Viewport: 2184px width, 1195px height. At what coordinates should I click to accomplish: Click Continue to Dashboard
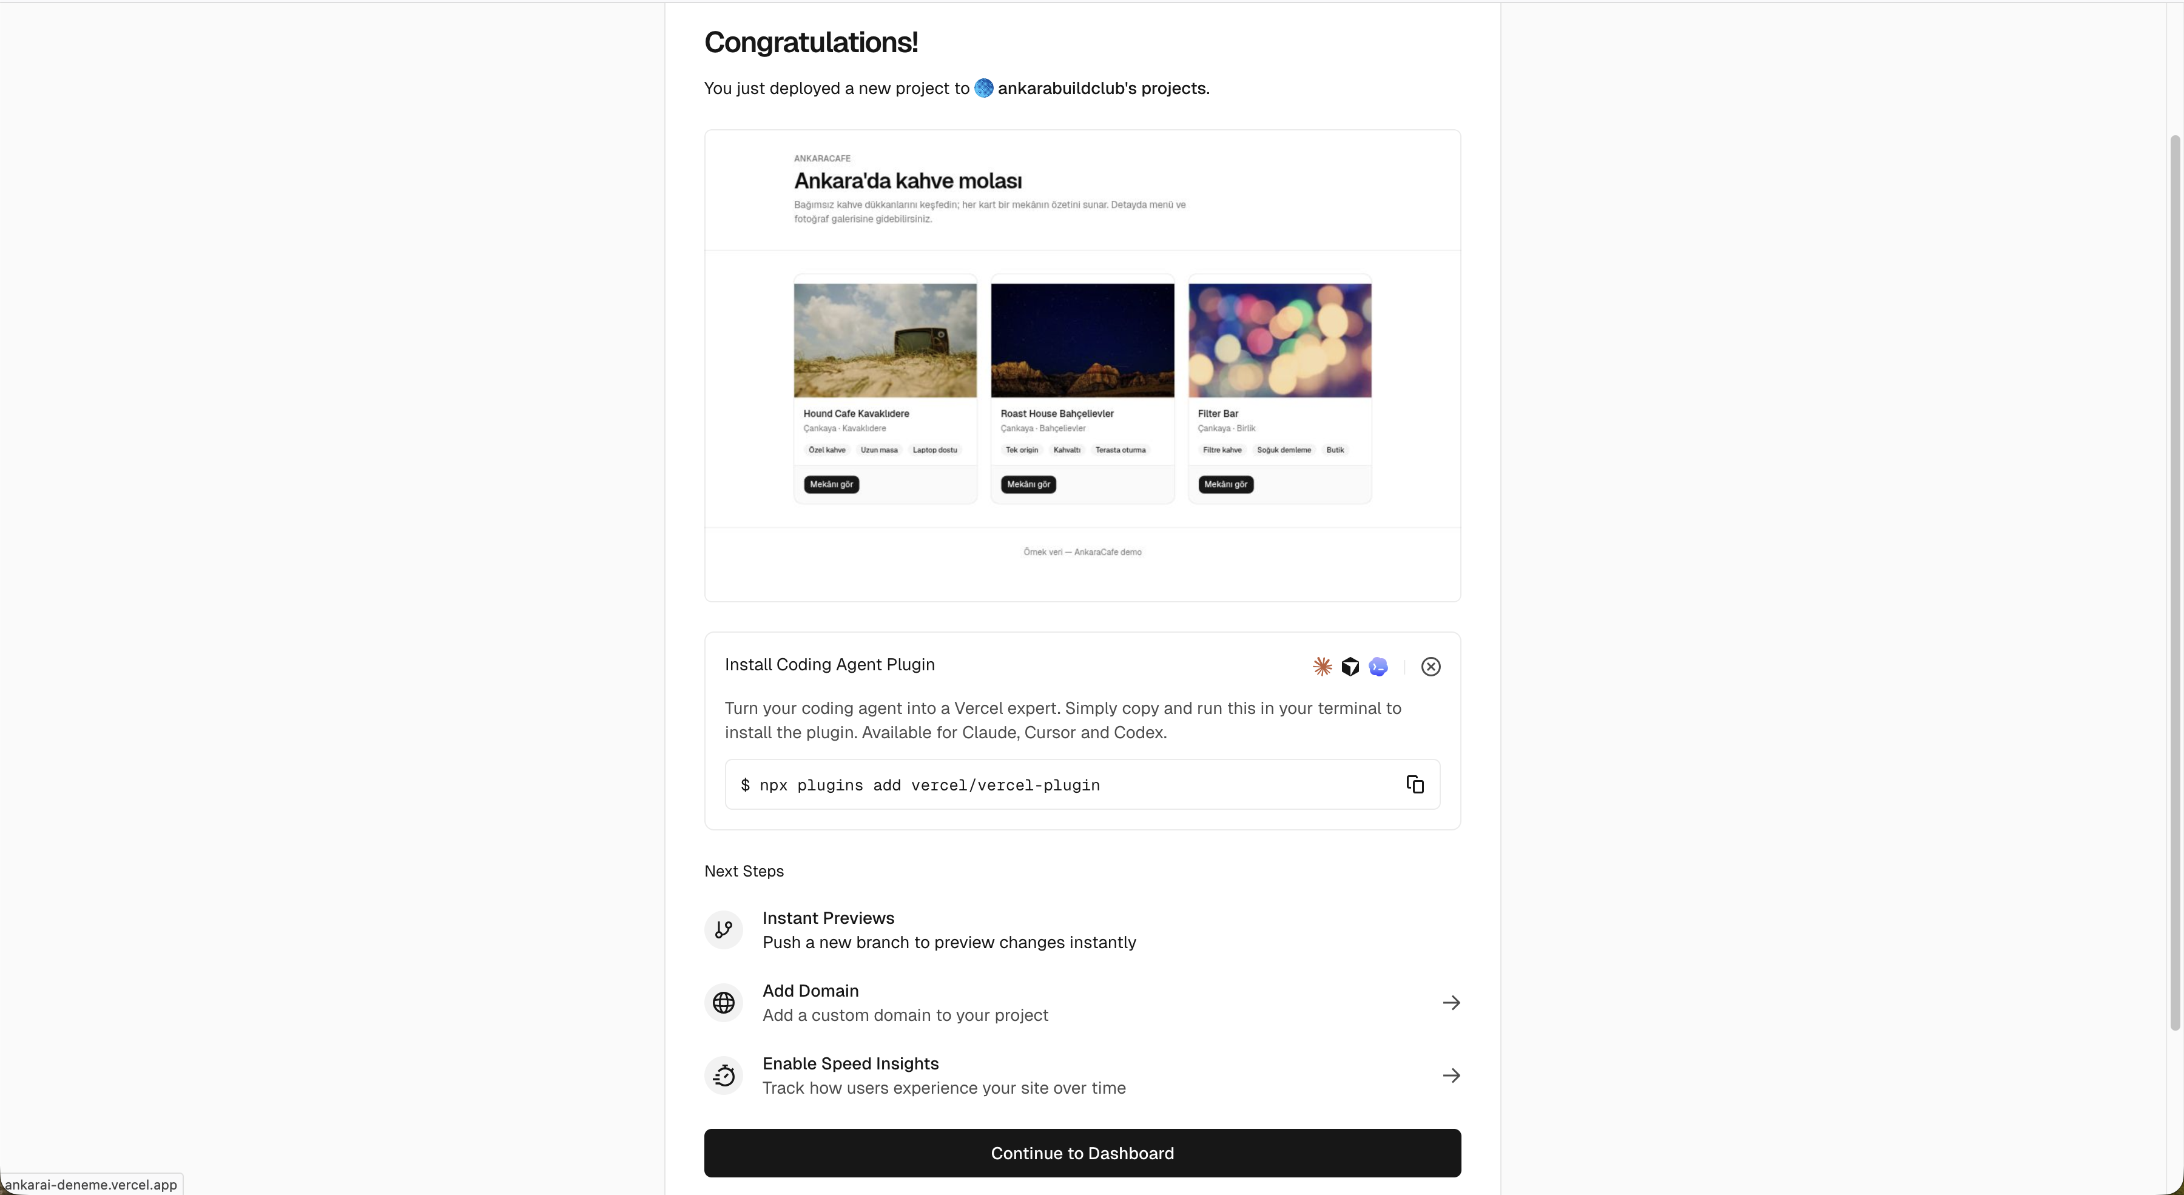tap(1082, 1153)
